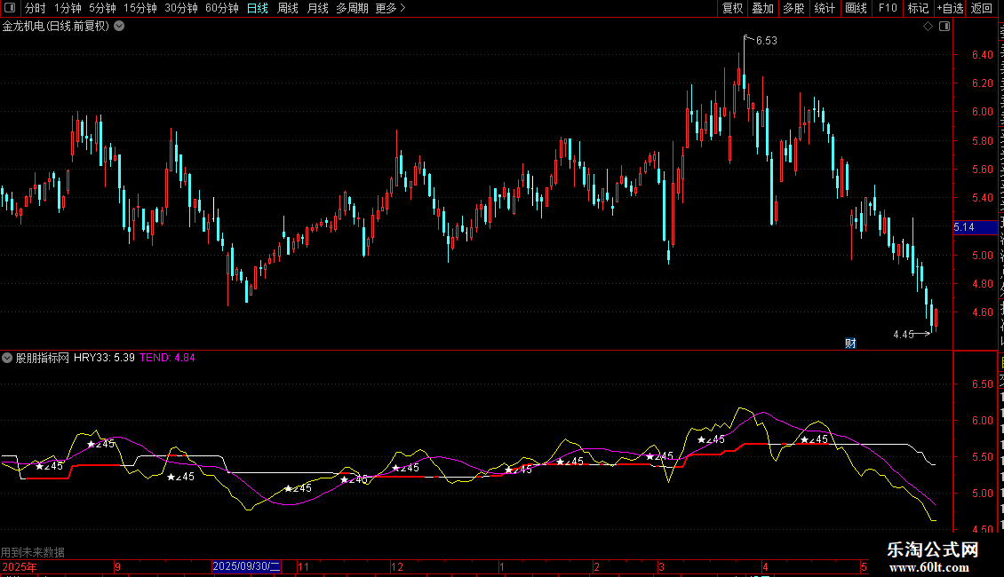Image resolution: width=1004 pixels, height=577 pixels.
Task: Toggle the side panel icon above chart
Action: click(x=944, y=27)
